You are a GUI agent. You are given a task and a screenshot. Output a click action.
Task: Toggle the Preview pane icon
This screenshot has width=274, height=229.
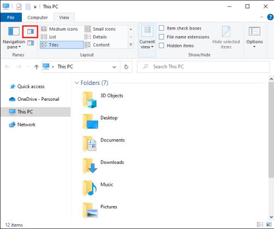[x=30, y=32]
